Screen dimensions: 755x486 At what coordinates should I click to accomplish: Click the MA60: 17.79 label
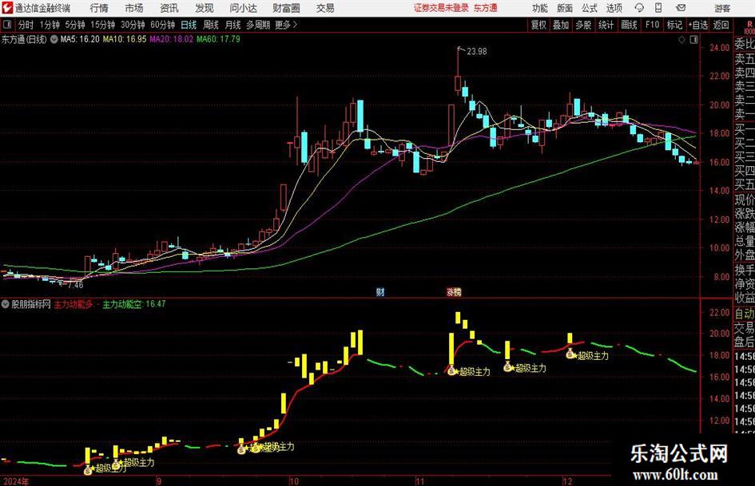(218, 39)
